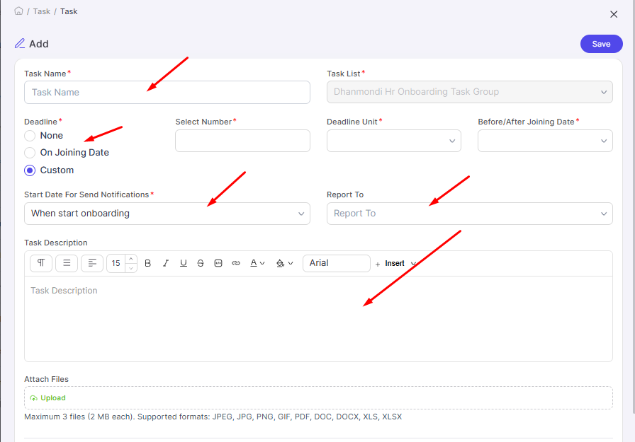Open the Deadline Unit dropdown
Image resolution: width=635 pixels, height=442 pixels.
point(393,141)
